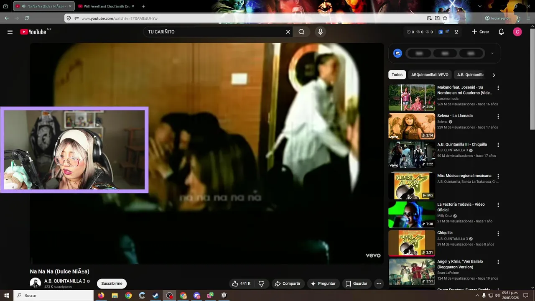
Task: Open the volume icon in system tray
Action: [497, 296]
